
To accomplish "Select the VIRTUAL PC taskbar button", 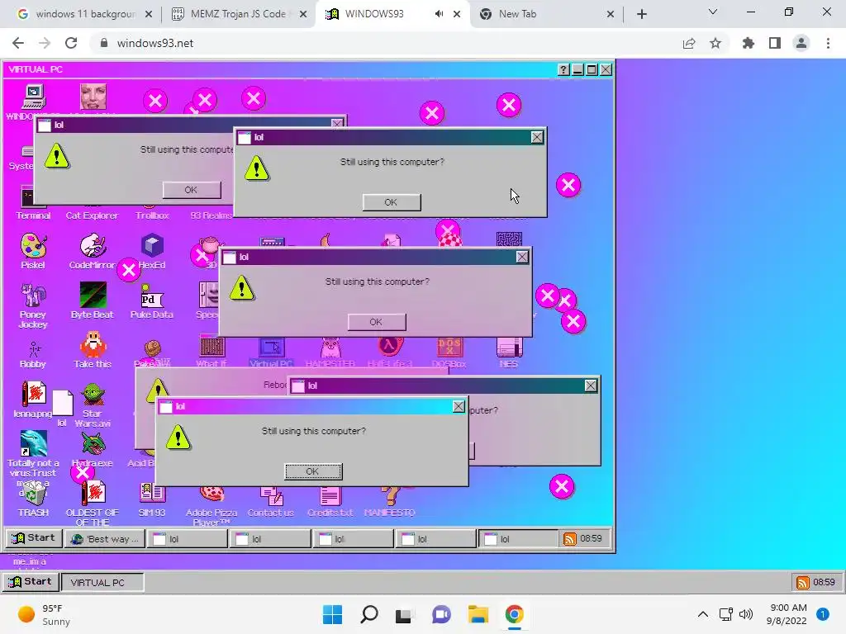I will click(x=102, y=582).
